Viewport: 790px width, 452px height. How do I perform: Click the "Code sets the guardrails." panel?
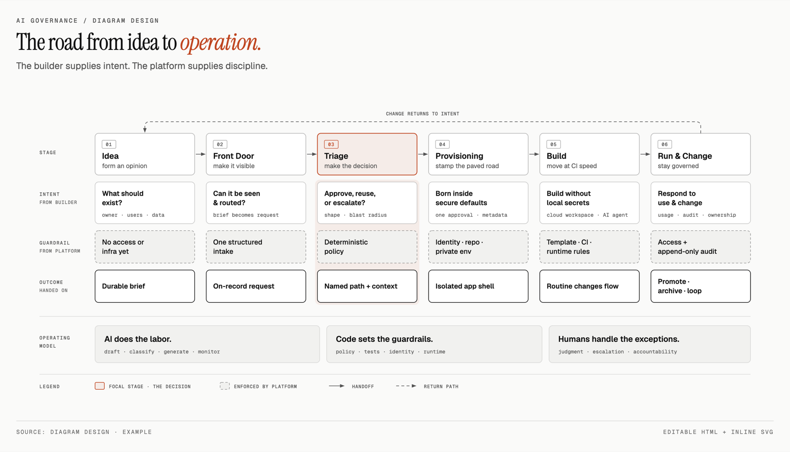434,344
